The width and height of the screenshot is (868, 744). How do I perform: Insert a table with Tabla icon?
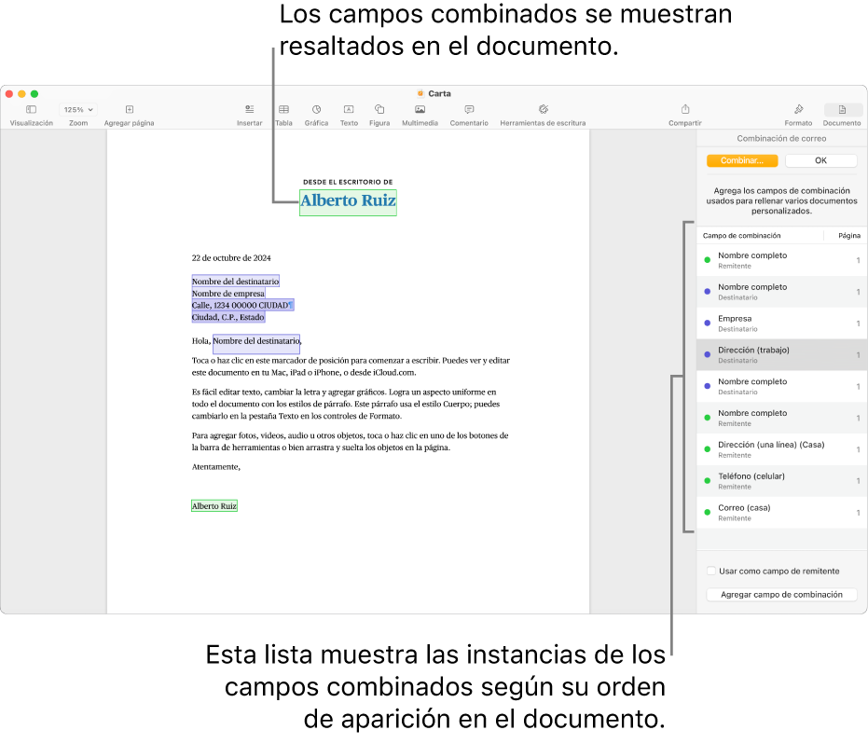pos(284,110)
